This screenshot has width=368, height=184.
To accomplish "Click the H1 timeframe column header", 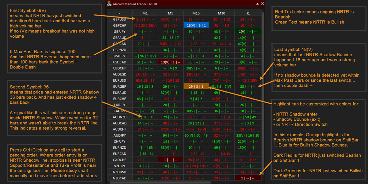I will tap(247, 13).
